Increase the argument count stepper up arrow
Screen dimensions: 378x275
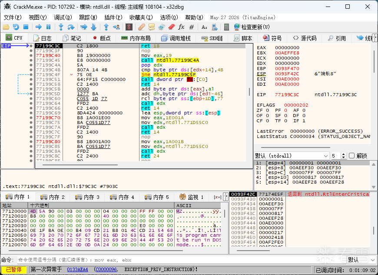pos(344,154)
